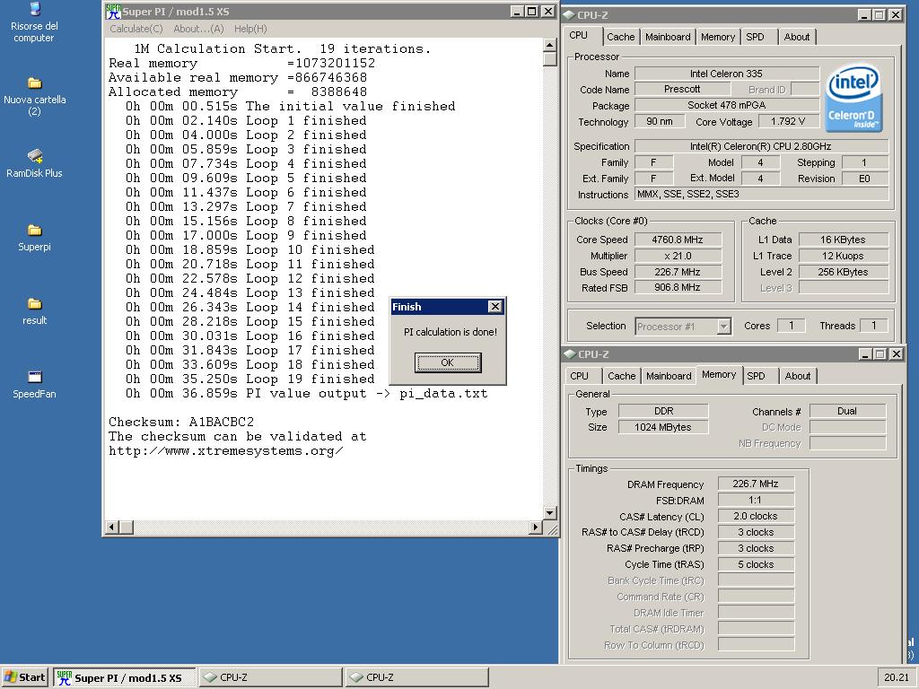Open the result folder on desktop
The height and width of the screenshot is (689, 919).
pos(34,311)
